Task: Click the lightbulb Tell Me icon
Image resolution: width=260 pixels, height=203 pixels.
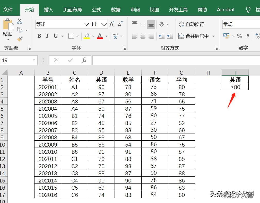Action: 248,10
